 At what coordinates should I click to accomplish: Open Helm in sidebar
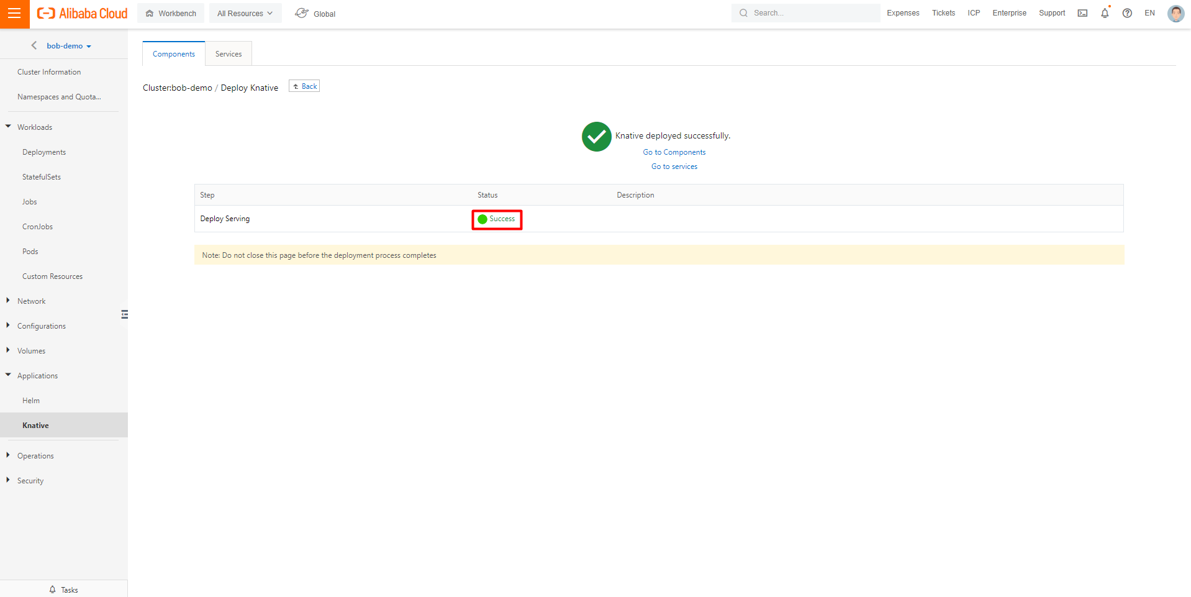click(x=31, y=401)
